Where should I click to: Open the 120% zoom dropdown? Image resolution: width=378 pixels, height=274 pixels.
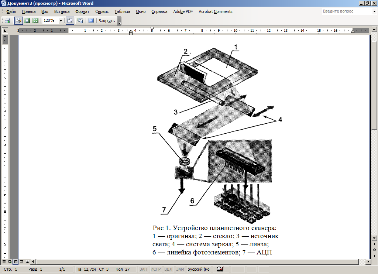tap(61, 21)
